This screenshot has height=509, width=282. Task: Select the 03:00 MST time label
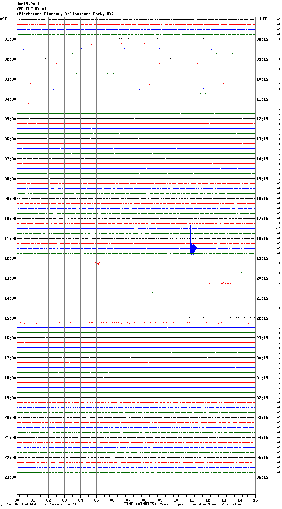point(10,79)
